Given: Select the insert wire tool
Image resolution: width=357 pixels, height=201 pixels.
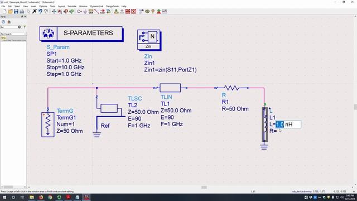Looking at the screenshot, I should [x=97, y=11].
